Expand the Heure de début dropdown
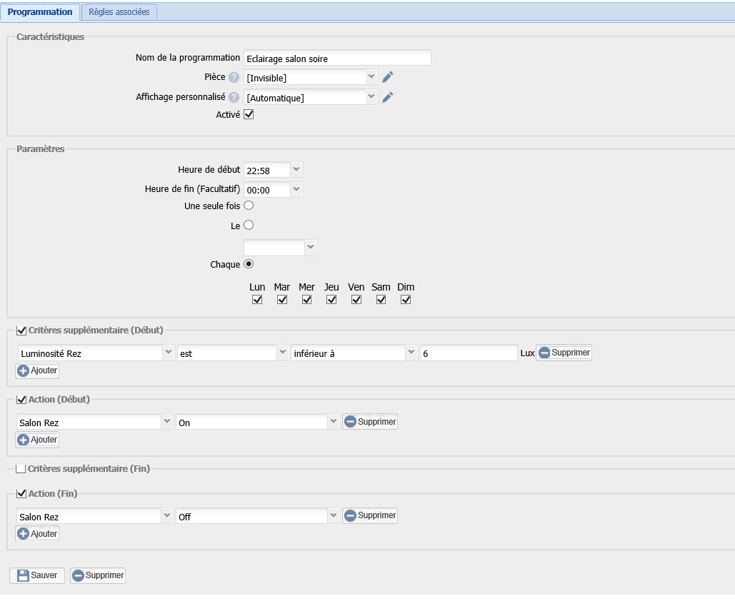The height and width of the screenshot is (601, 735). [x=297, y=170]
